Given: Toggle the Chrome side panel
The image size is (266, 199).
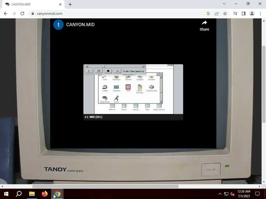Looking at the screenshot, I should [244, 13].
